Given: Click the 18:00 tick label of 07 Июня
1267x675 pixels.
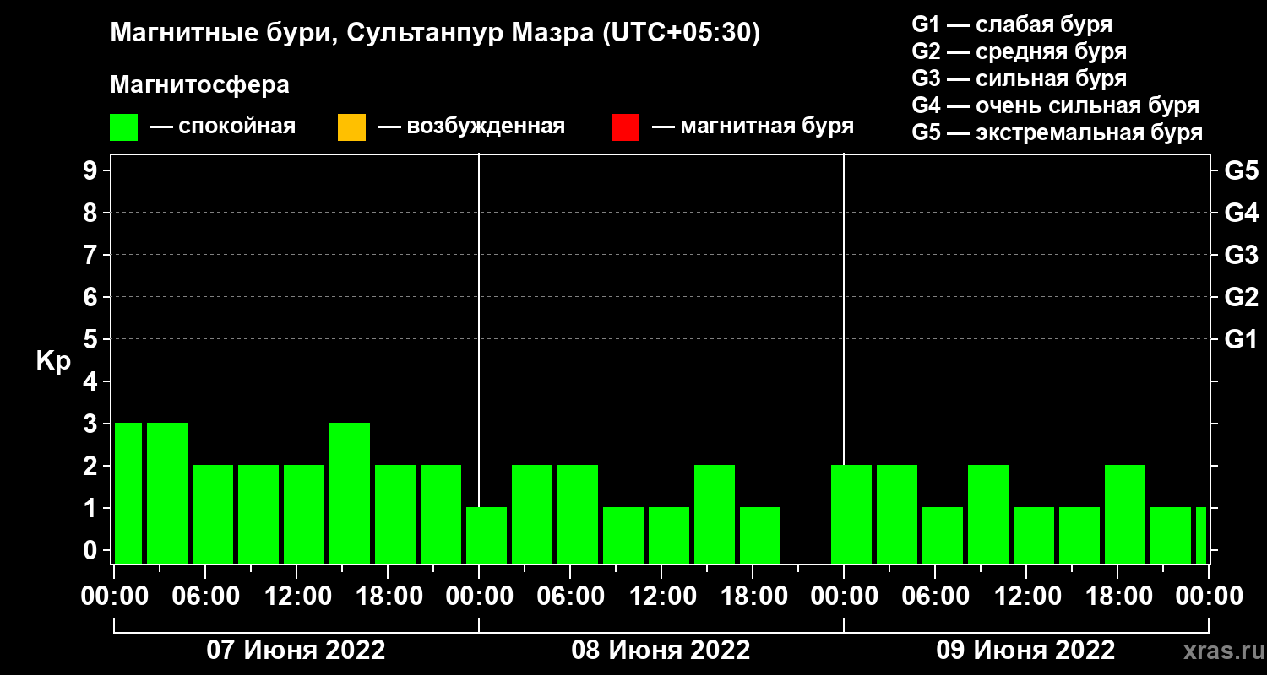Looking at the screenshot, I should coord(388,596).
